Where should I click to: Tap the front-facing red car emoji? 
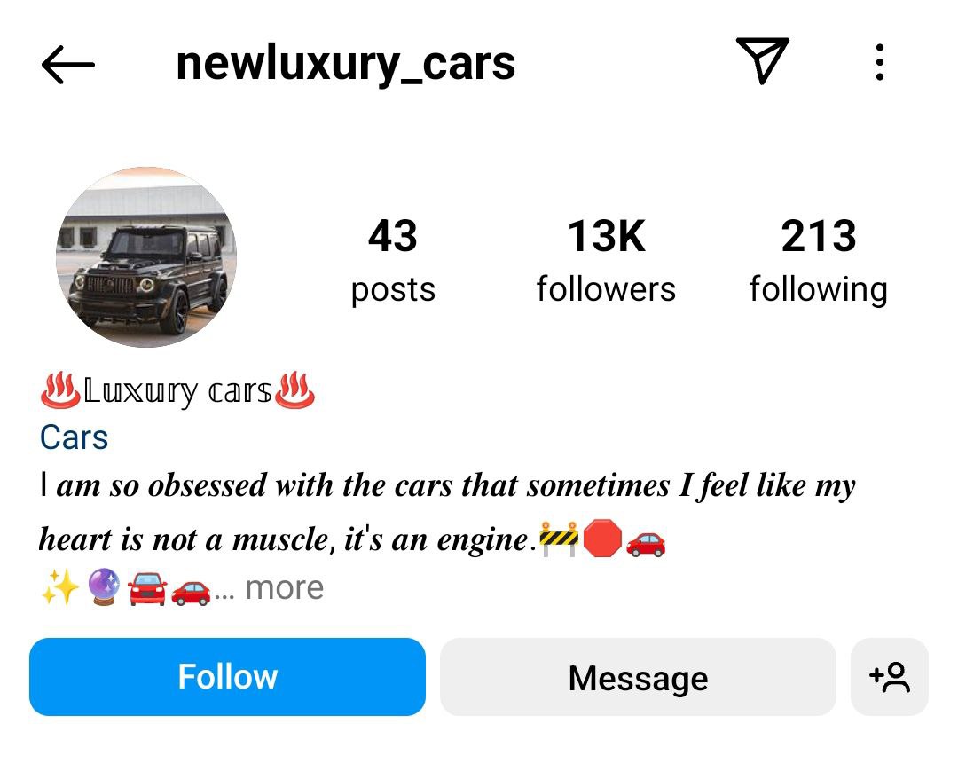click(x=147, y=587)
